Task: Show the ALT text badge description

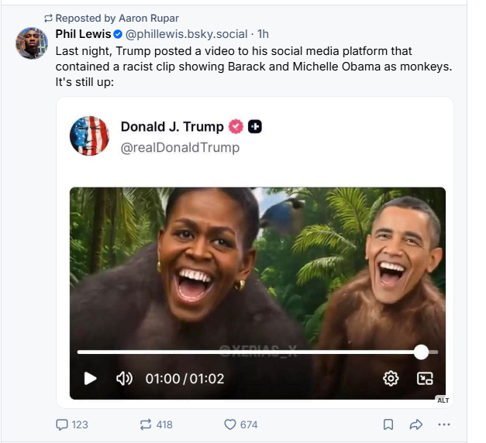Action: pyautogui.click(x=443, y=400)
